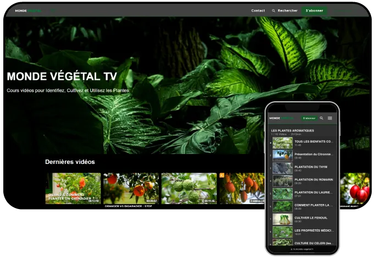376x258 pixels.
Task: Tap the S'abonner button on the phone
Action: (x=309, y=118)
